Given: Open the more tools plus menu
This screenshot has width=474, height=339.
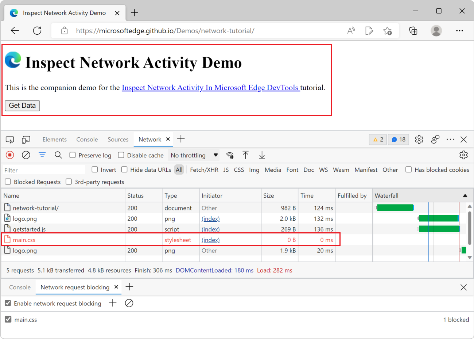Looking at the screenshot, I should tap(181, 139).
